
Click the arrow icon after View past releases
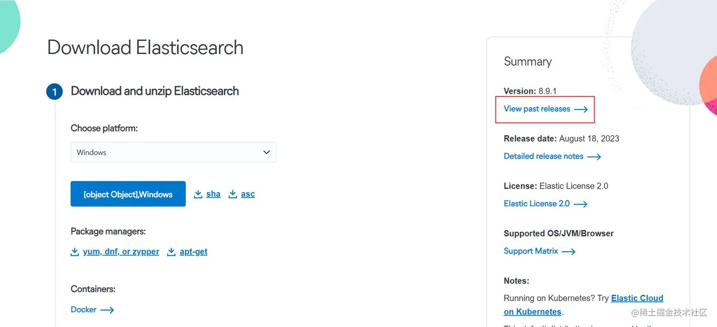point(581,109)
